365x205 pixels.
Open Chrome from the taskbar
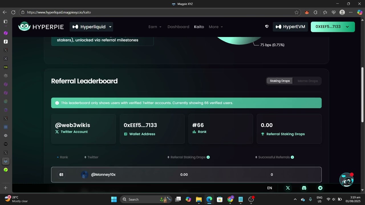click(230, 199)
